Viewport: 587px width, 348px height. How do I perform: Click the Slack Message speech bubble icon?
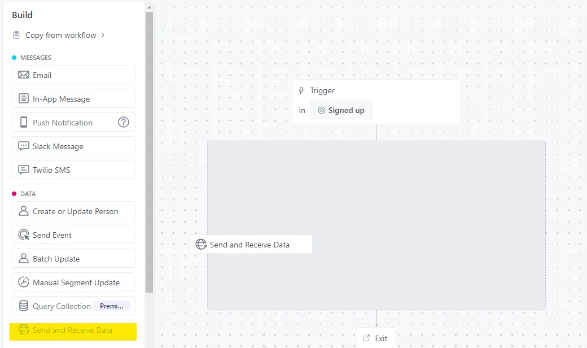23,145
